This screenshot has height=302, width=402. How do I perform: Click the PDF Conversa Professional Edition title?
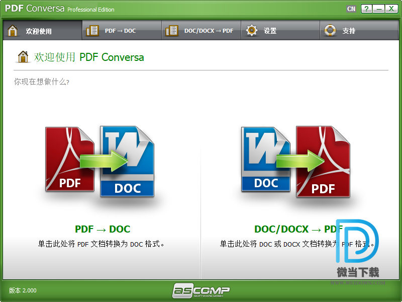(59, 9)
